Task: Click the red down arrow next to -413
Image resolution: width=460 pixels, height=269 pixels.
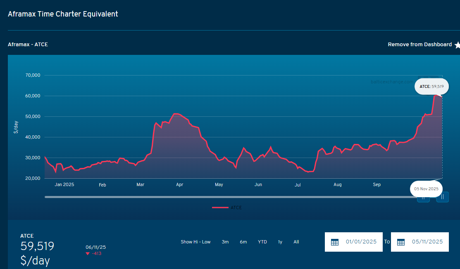Action: point(88,253)
